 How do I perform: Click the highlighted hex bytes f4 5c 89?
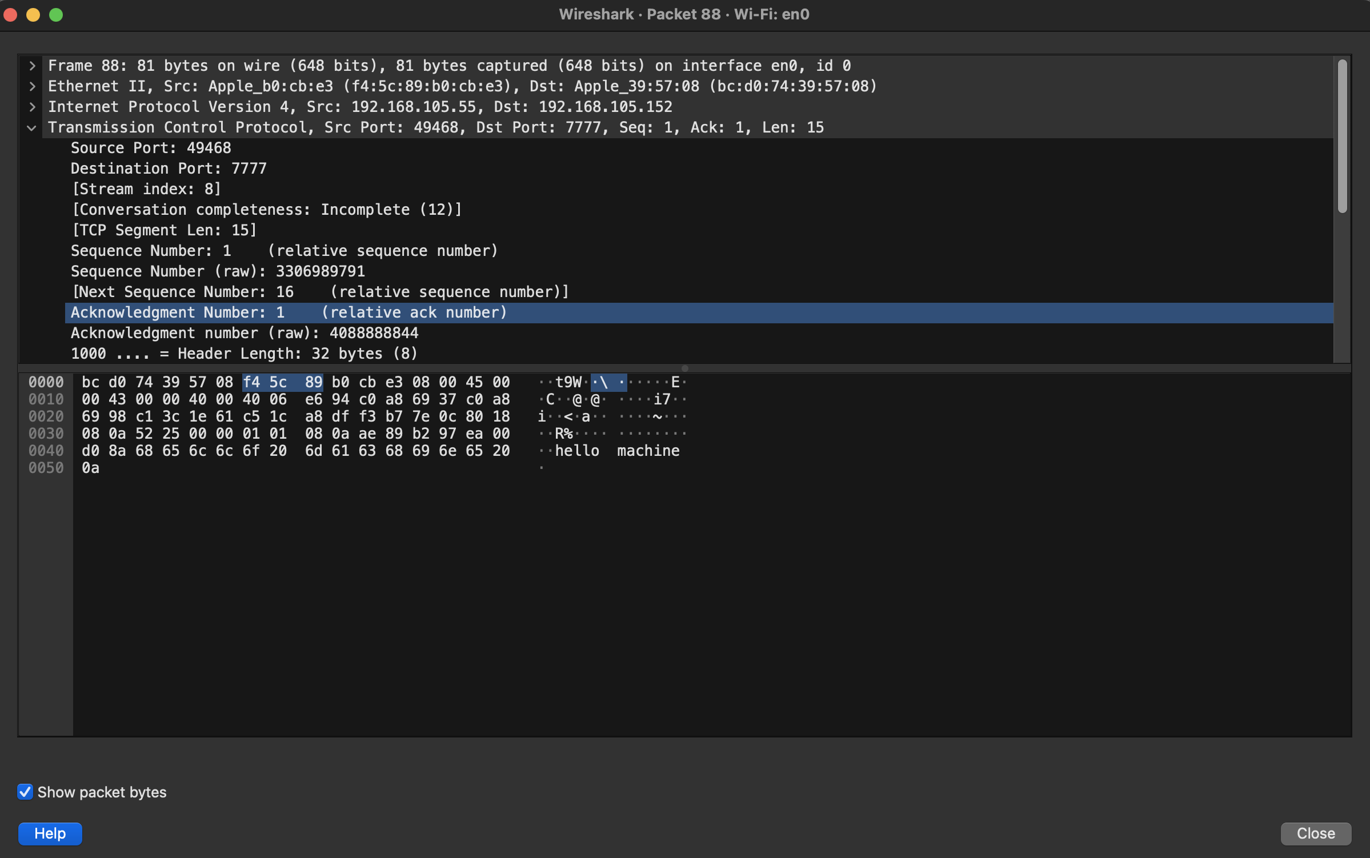(283, 382)
